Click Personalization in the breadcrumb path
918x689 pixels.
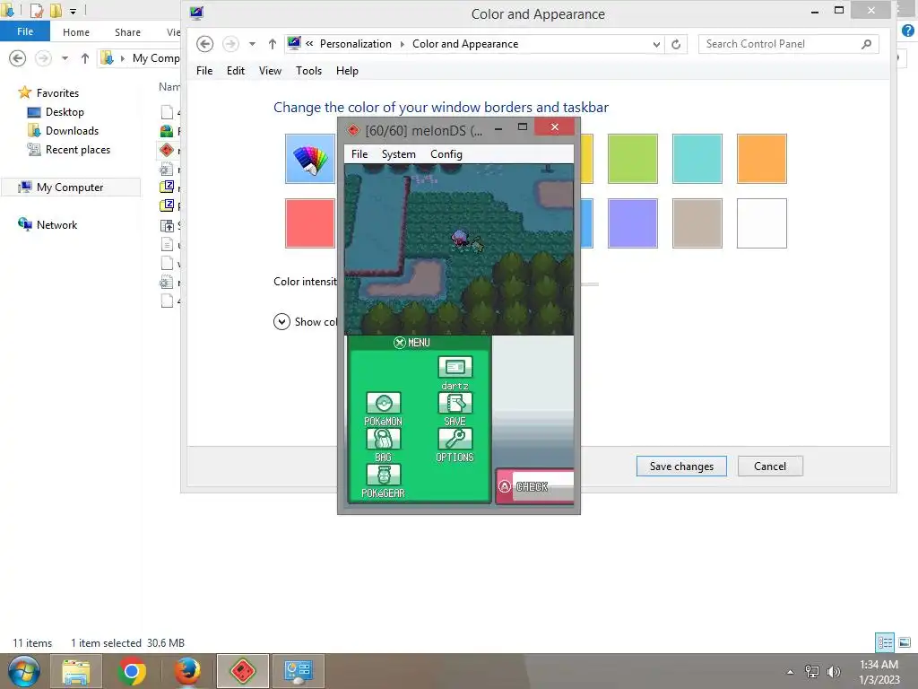355,44
